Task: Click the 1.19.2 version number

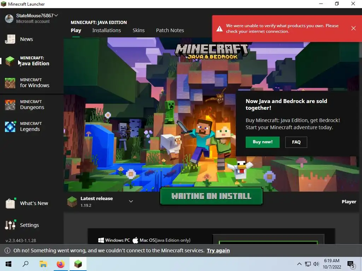Action: pyautogui.click(x=86, y=205)
